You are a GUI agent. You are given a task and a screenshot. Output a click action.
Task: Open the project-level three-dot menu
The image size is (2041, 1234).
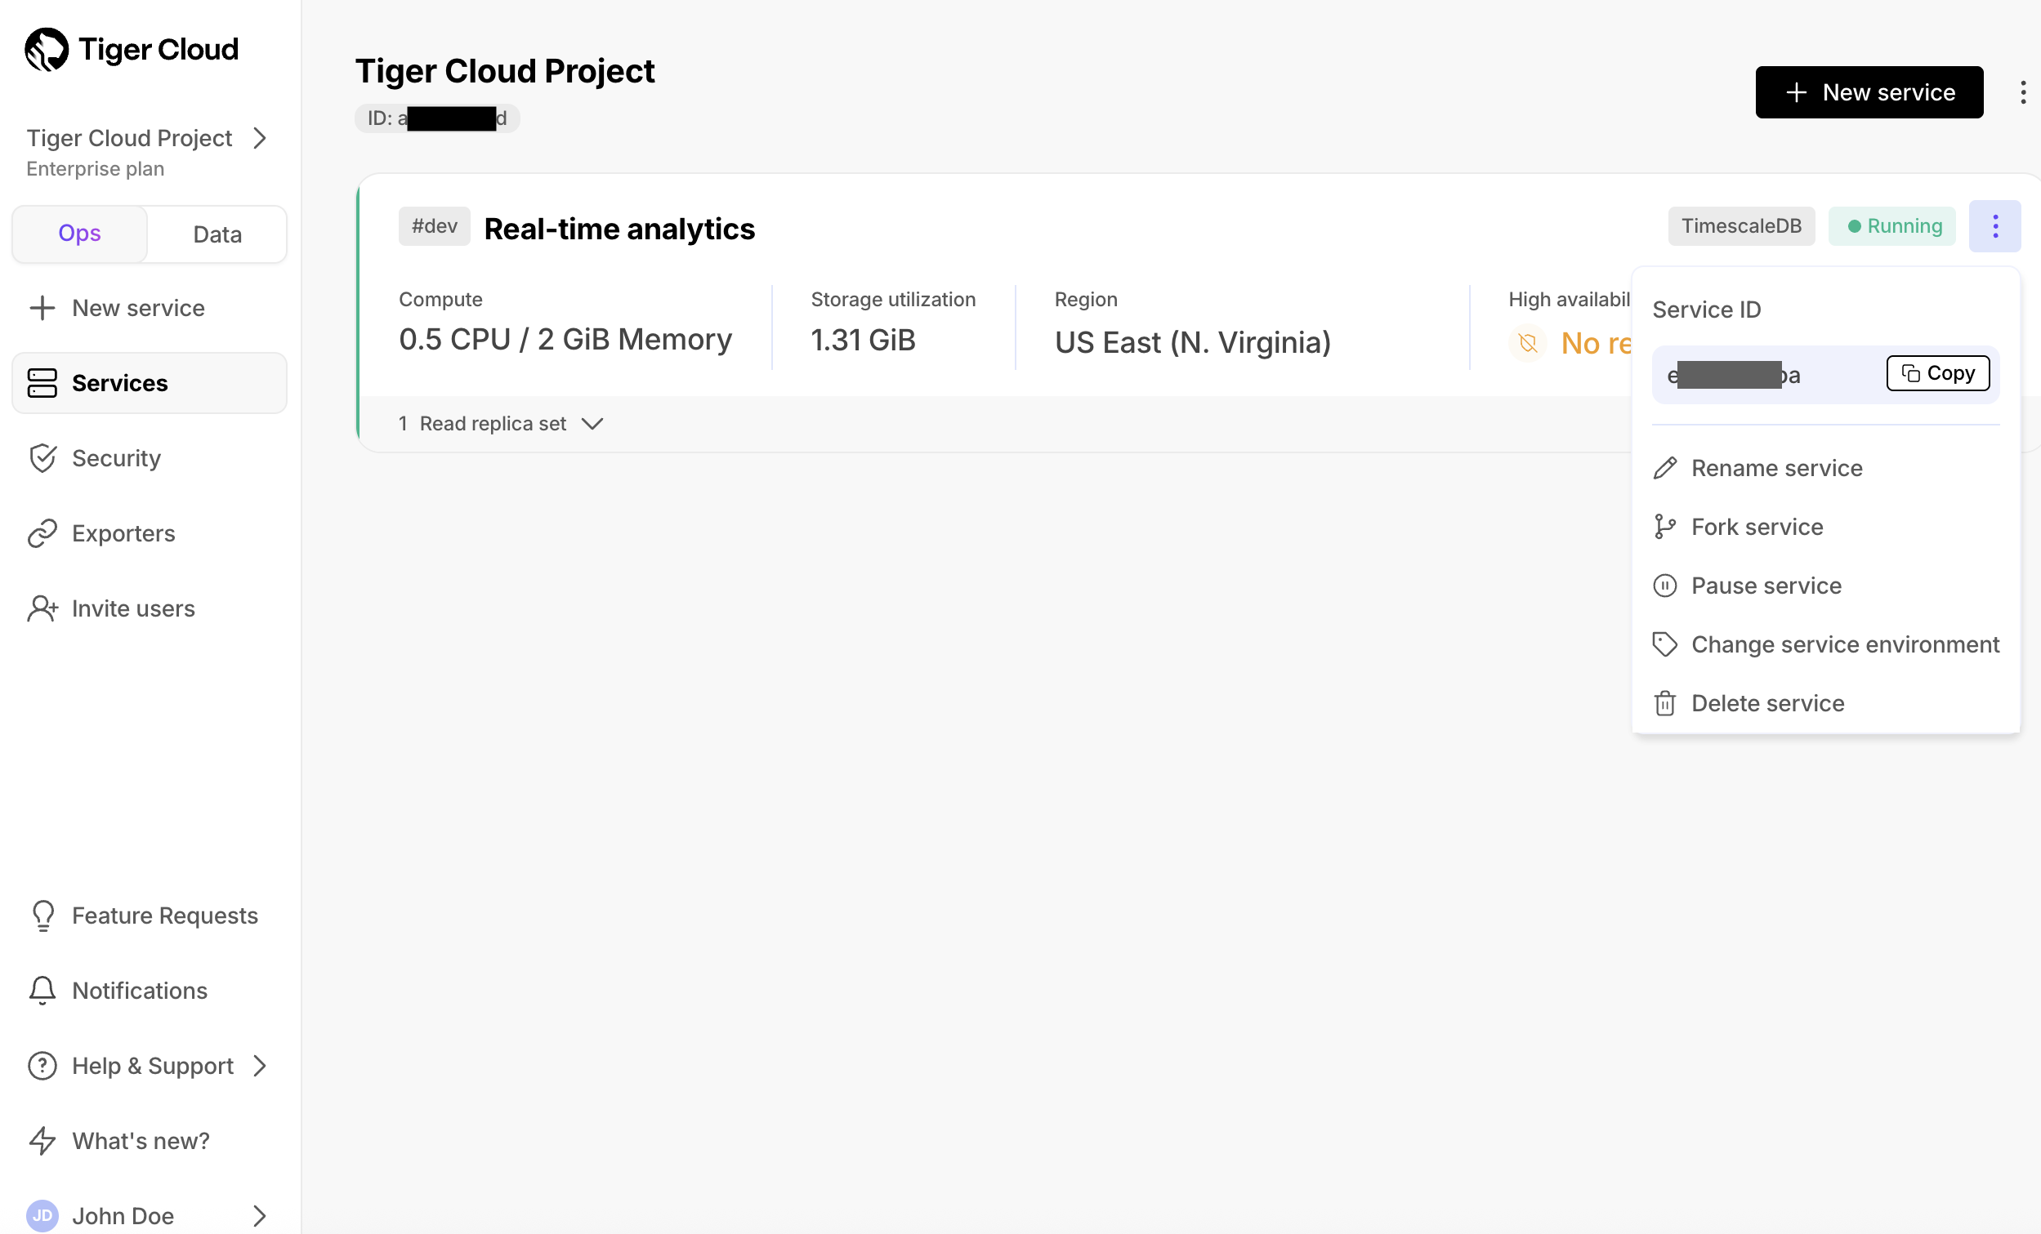[x=2023, y=92]
